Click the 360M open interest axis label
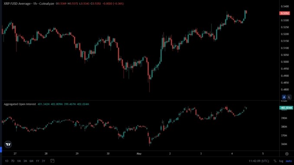 pyautogui.click(x=284, y=144)
